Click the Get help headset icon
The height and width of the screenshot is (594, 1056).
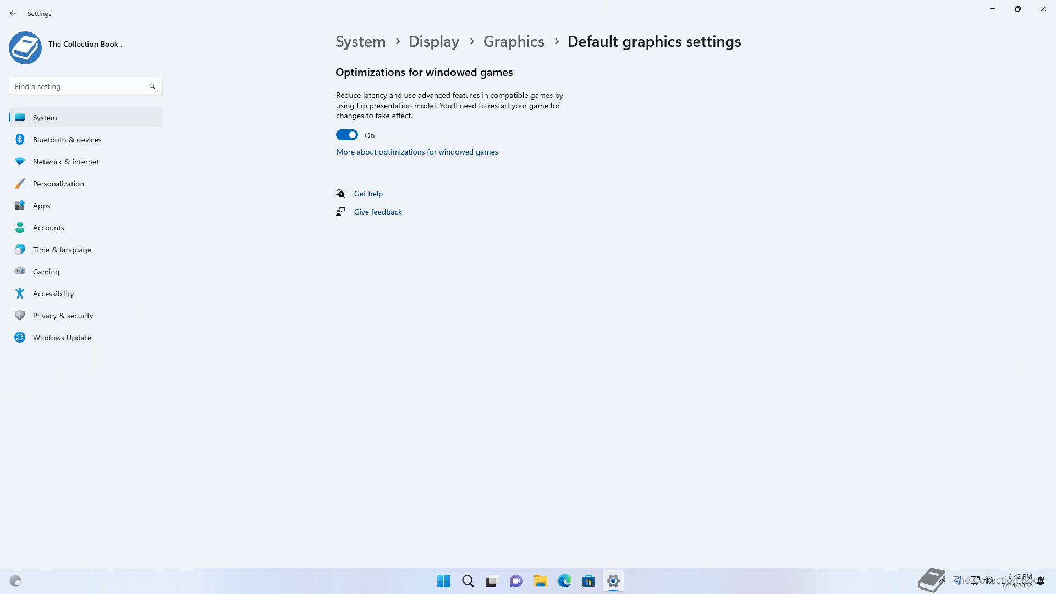coord(340,194)
